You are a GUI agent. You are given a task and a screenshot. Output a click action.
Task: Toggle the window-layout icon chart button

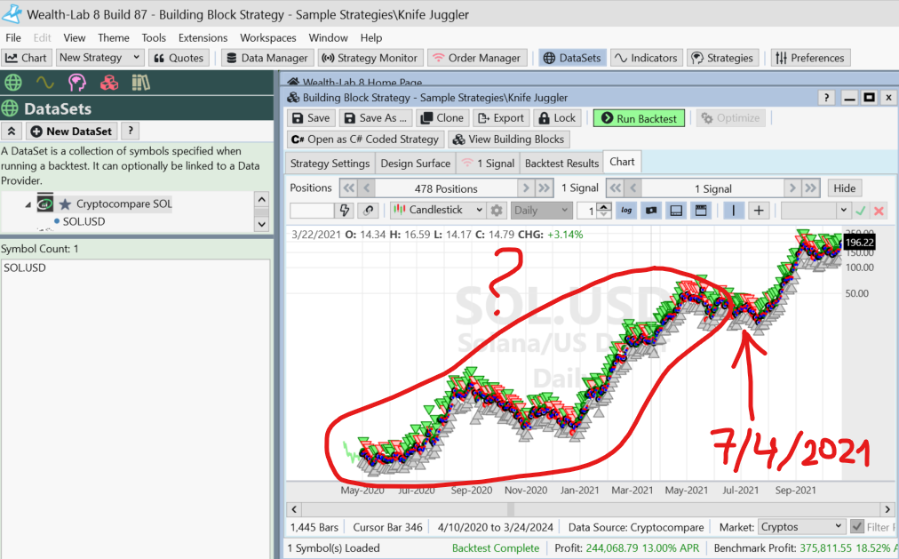pyautogui.click(x=701, y=211)
